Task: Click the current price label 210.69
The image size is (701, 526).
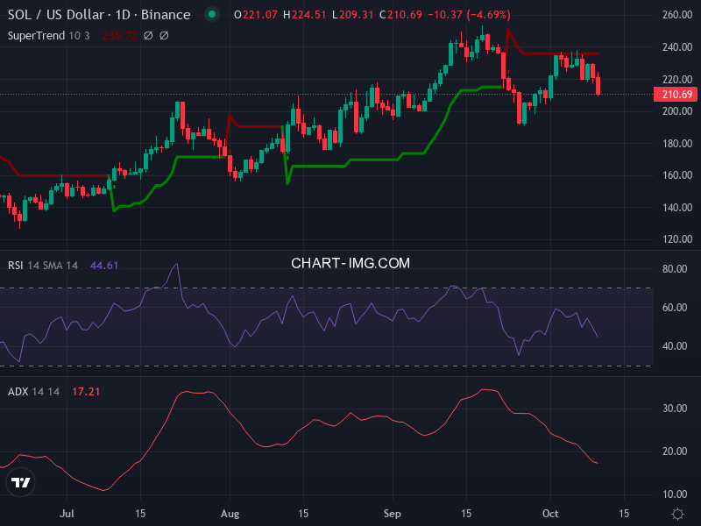Action: tap(677, 95)
